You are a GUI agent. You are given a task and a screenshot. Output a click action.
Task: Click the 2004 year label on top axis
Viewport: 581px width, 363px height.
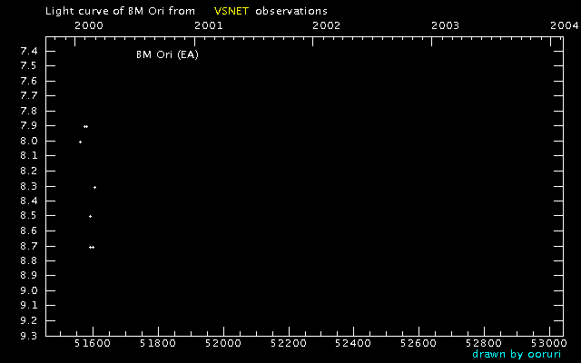click(564, 25)
